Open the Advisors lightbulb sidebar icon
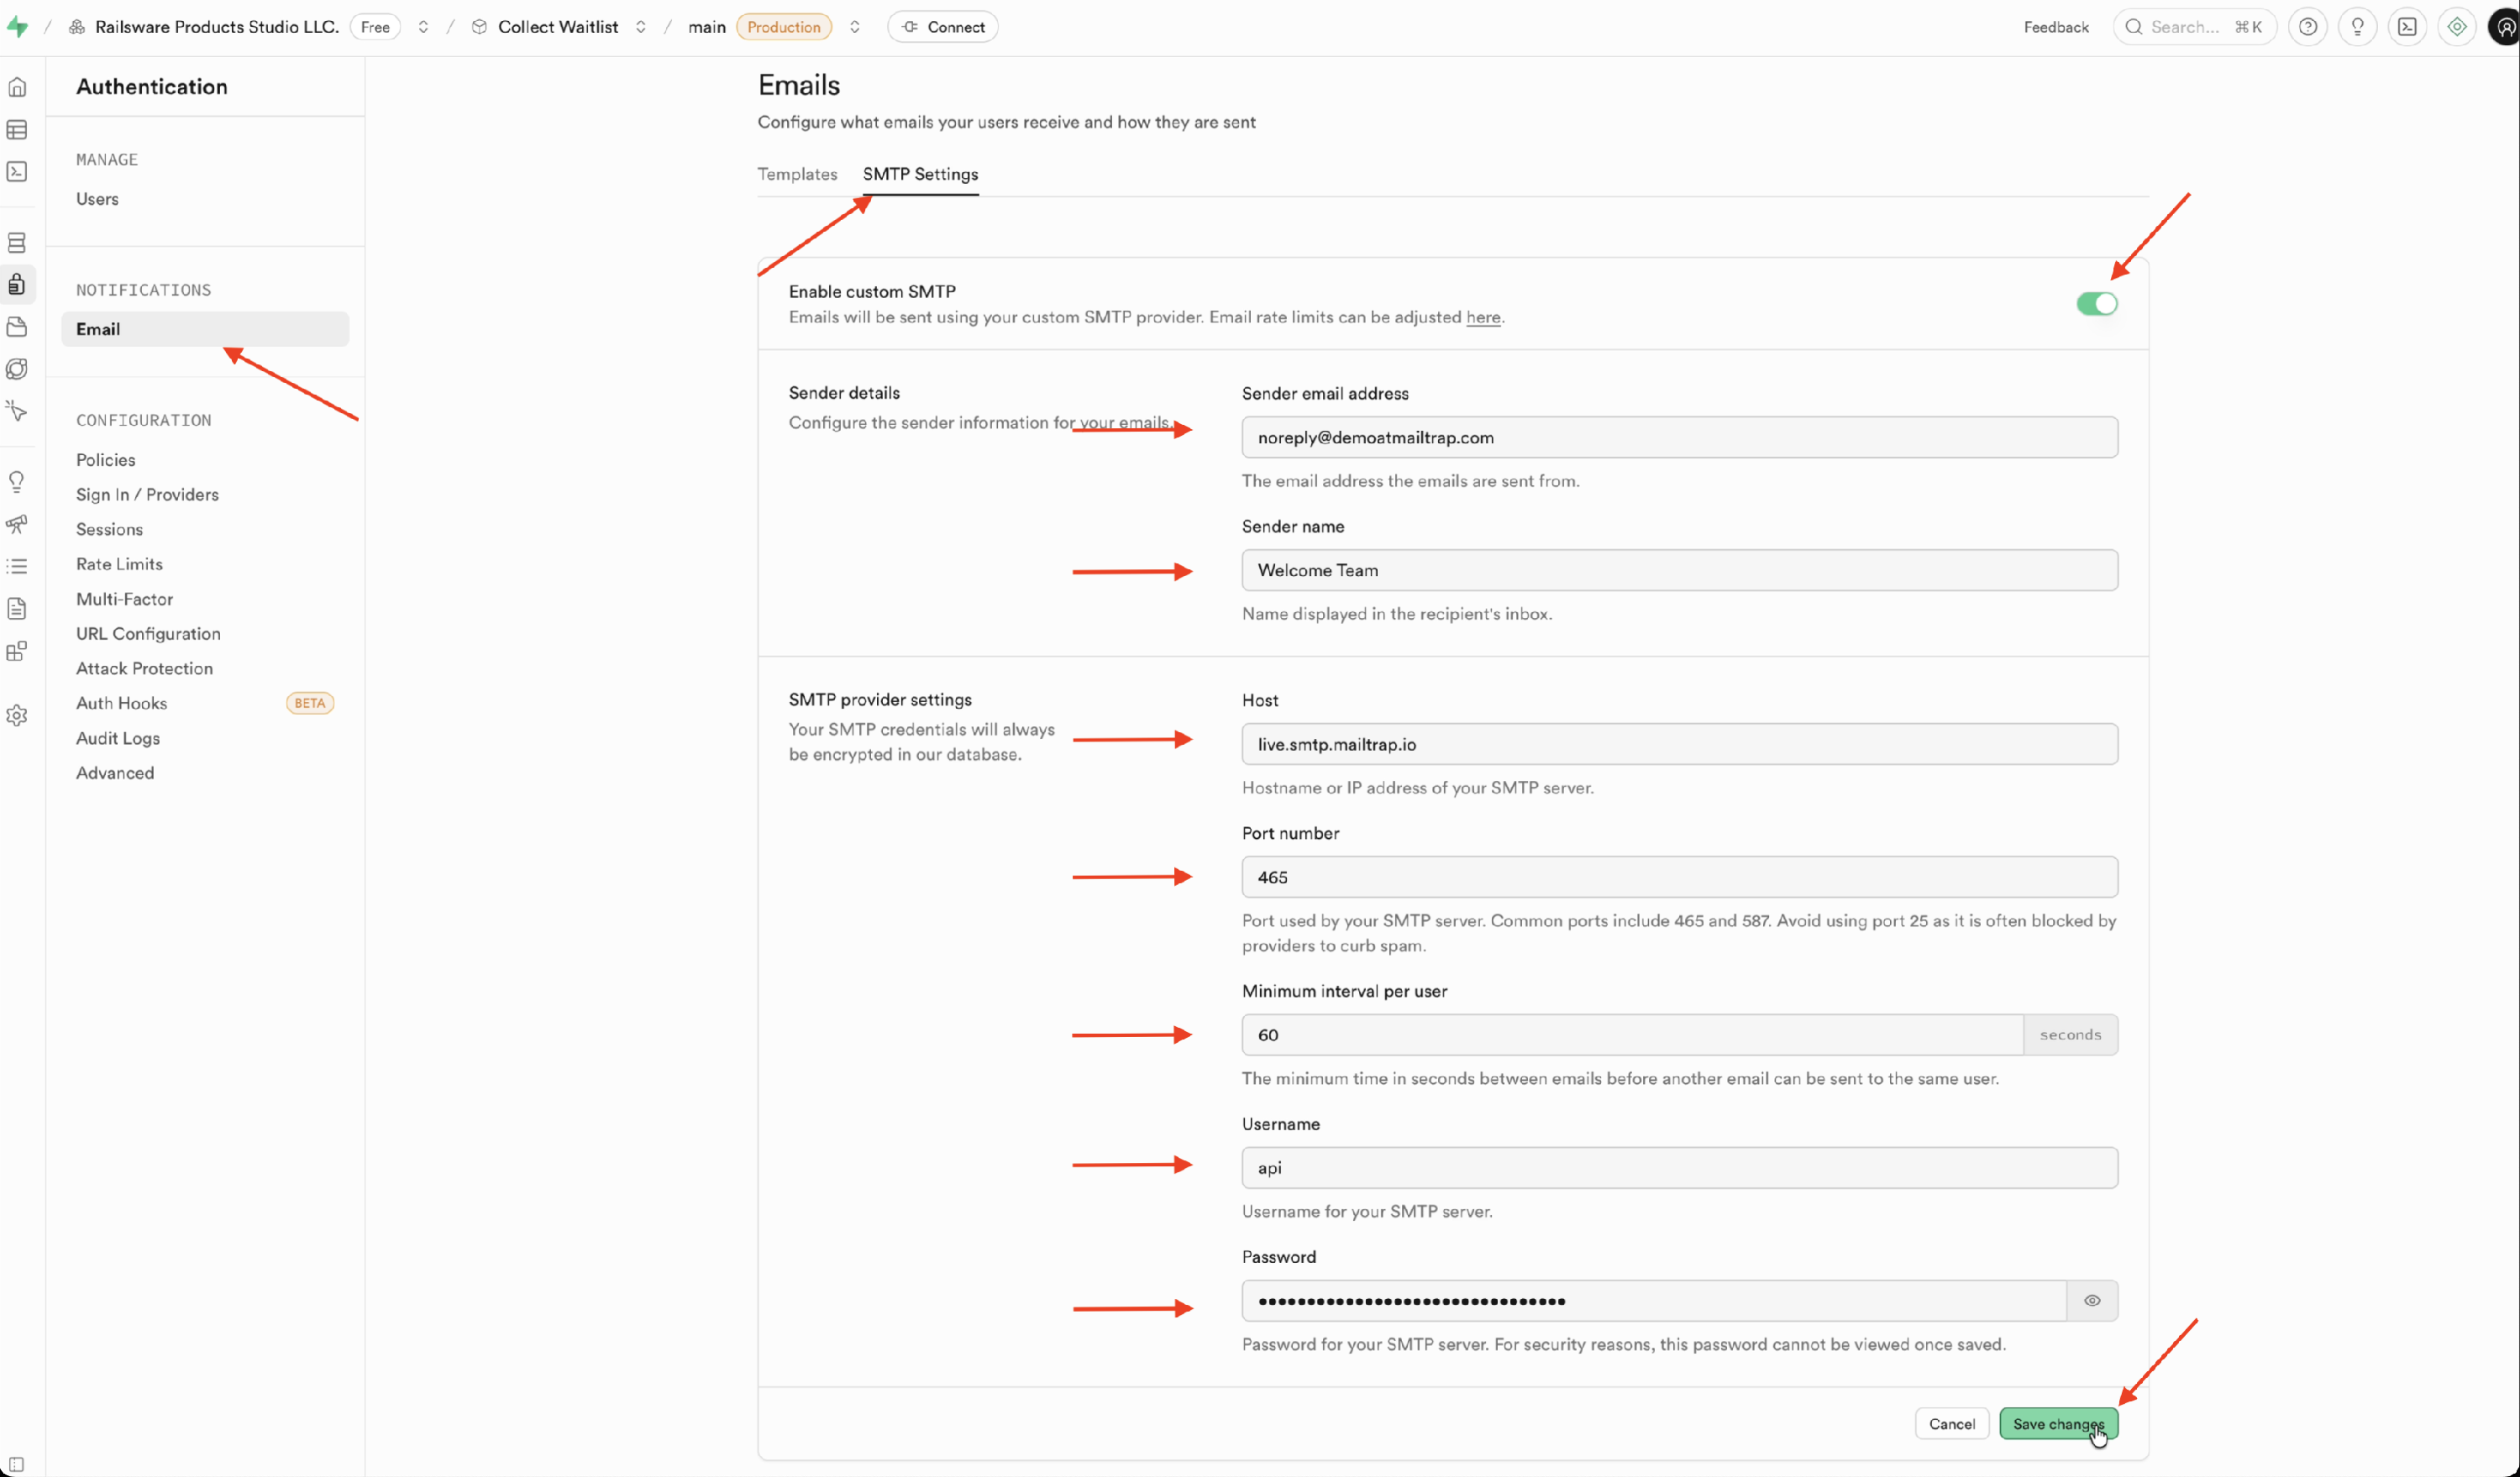The width and height of the screenshot is (2520, 1477). (17, 482)
